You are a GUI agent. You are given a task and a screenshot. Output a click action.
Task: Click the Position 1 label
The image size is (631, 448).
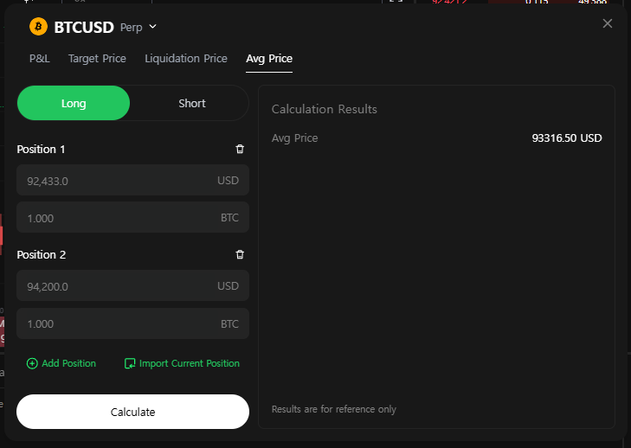click(41, 150)
